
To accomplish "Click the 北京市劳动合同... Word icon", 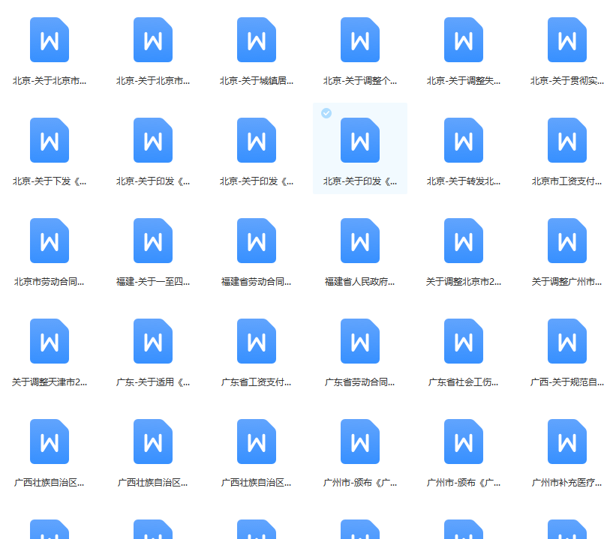I will coord(50,241).
